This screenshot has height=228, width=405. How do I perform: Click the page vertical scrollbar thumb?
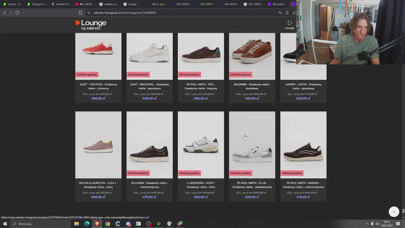pos(403,211)
